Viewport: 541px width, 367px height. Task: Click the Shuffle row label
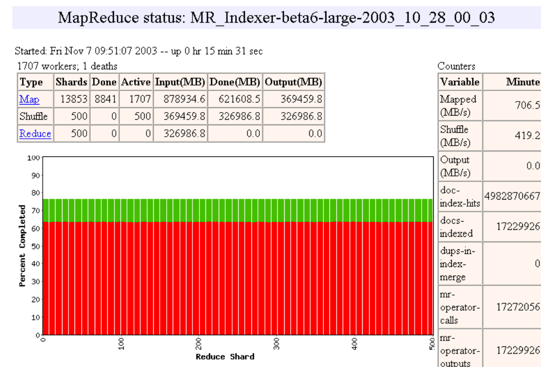(x=33, y=116)
